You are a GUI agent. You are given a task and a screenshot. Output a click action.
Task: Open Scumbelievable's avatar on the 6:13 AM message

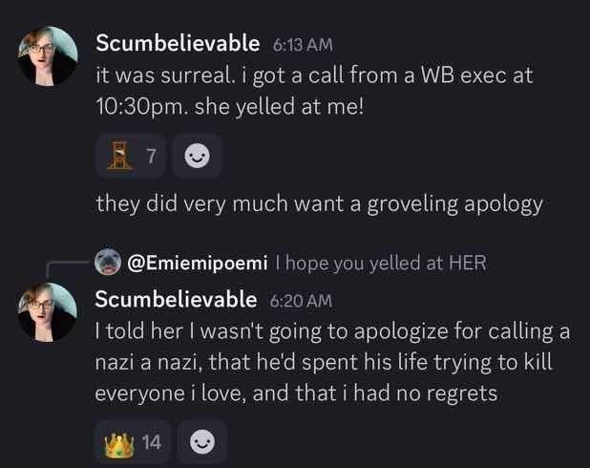[x=47, y=55]
